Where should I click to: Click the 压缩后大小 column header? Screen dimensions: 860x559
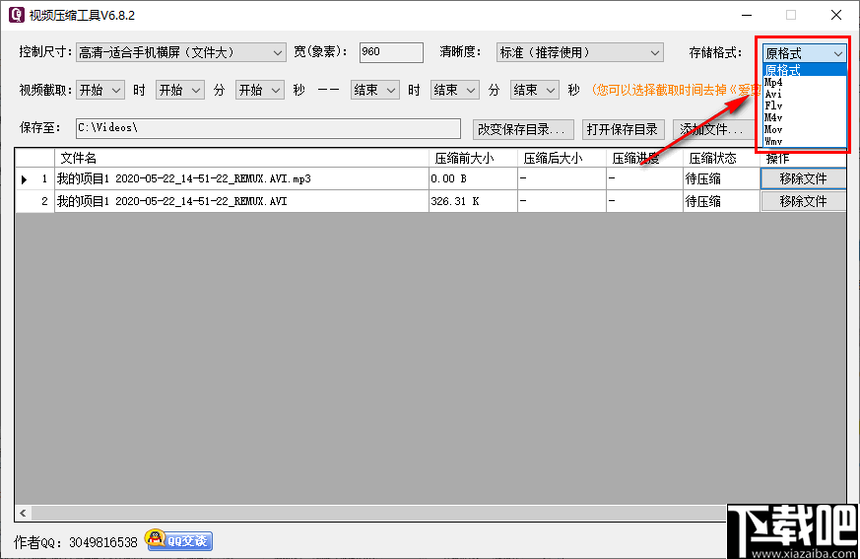tap(562, 158)
